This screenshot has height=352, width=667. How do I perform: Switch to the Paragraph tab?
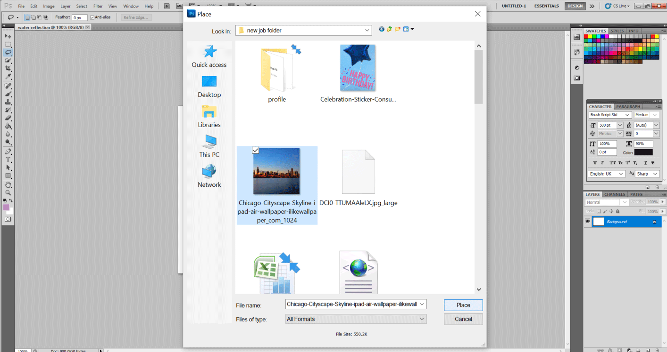click(x=628, y=107)
